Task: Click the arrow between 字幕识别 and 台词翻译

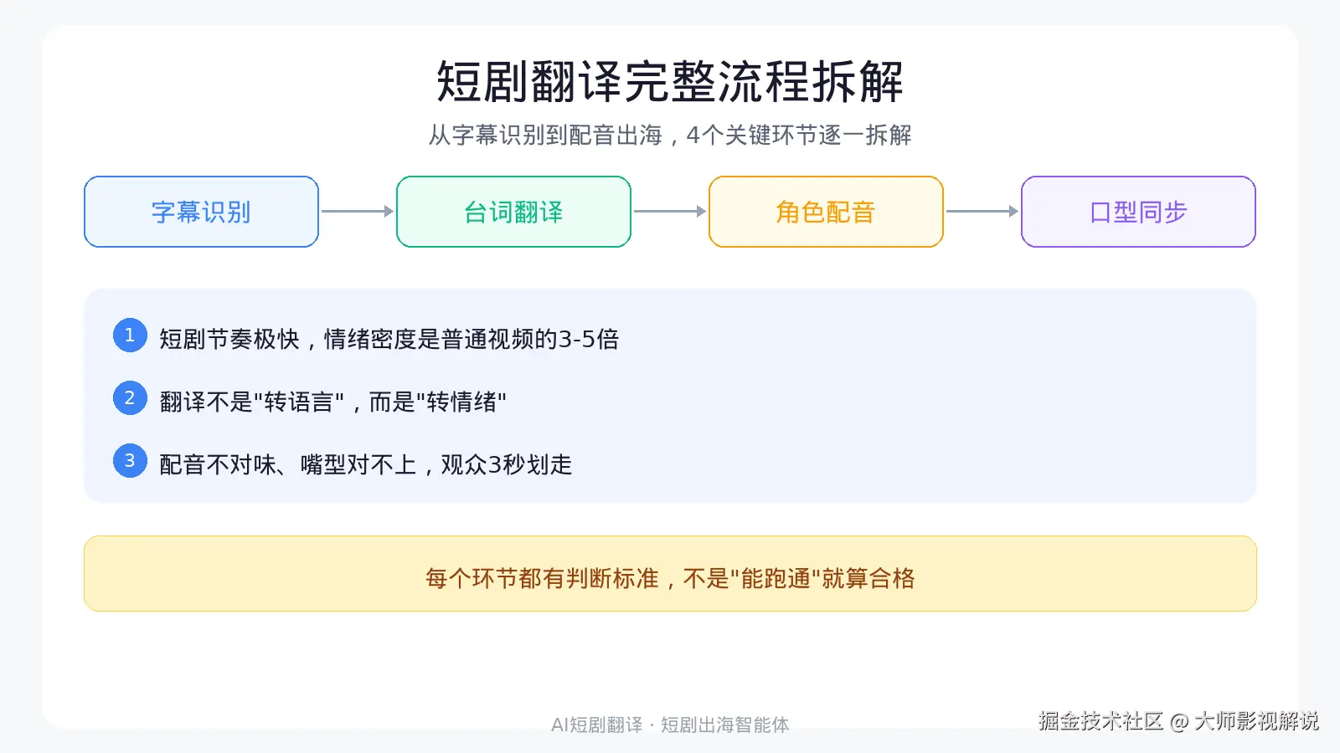Action: [357, 212]
